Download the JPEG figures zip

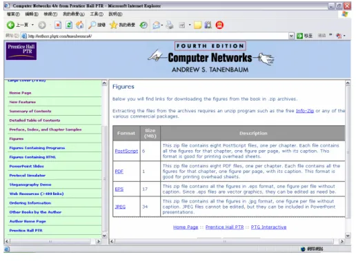(x=120, y=207)
